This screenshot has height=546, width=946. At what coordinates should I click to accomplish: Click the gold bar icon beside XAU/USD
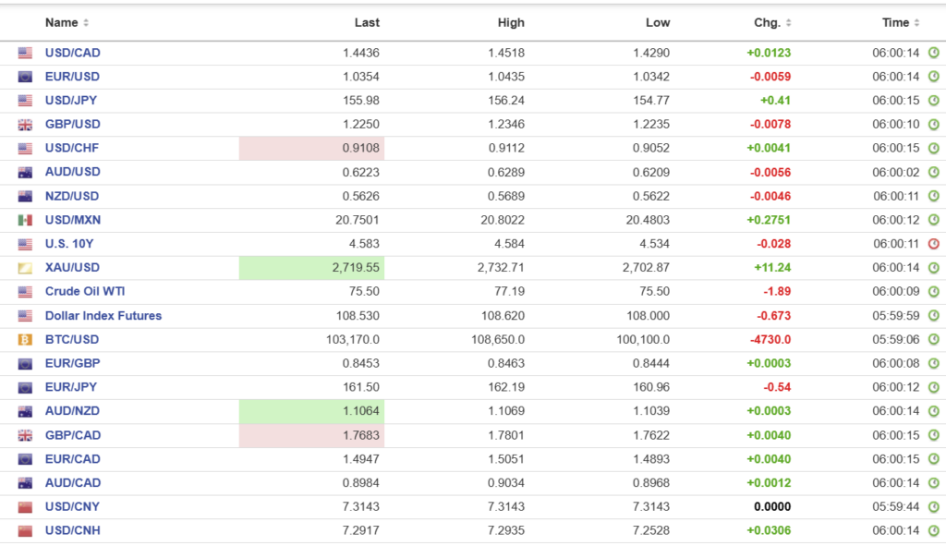point(25,268)
